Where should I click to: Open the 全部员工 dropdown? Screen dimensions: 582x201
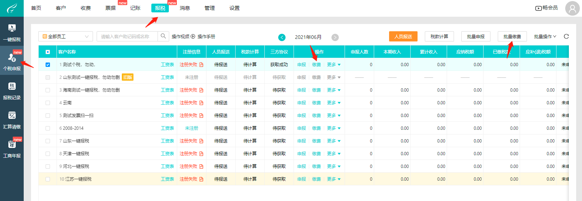tap(66, 36)
